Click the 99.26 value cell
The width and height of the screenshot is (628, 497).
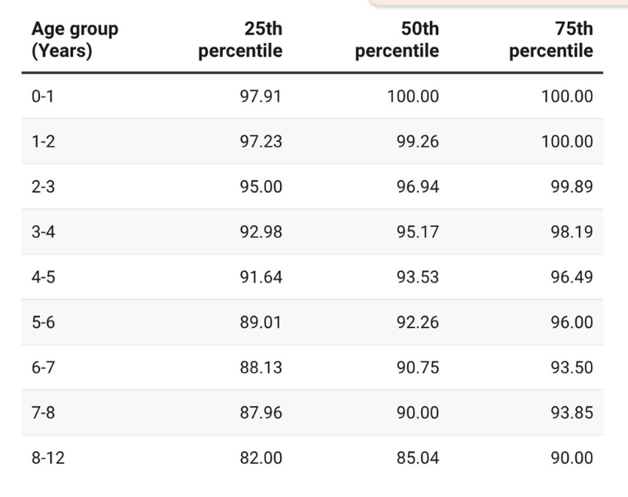tap(417, 142)
